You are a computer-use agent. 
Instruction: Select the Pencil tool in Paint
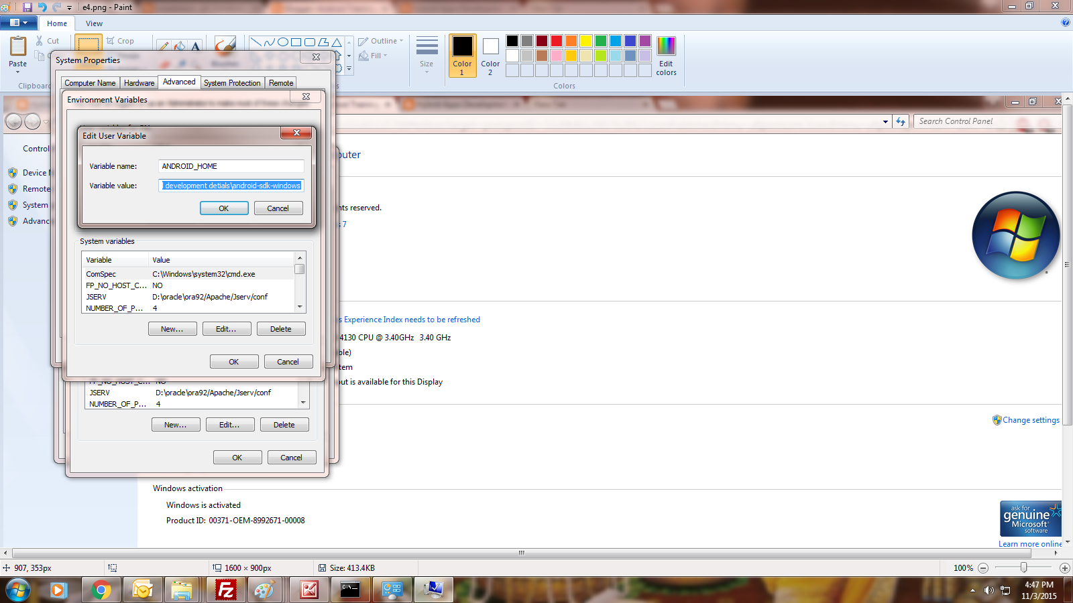click(x=164, y=46)
